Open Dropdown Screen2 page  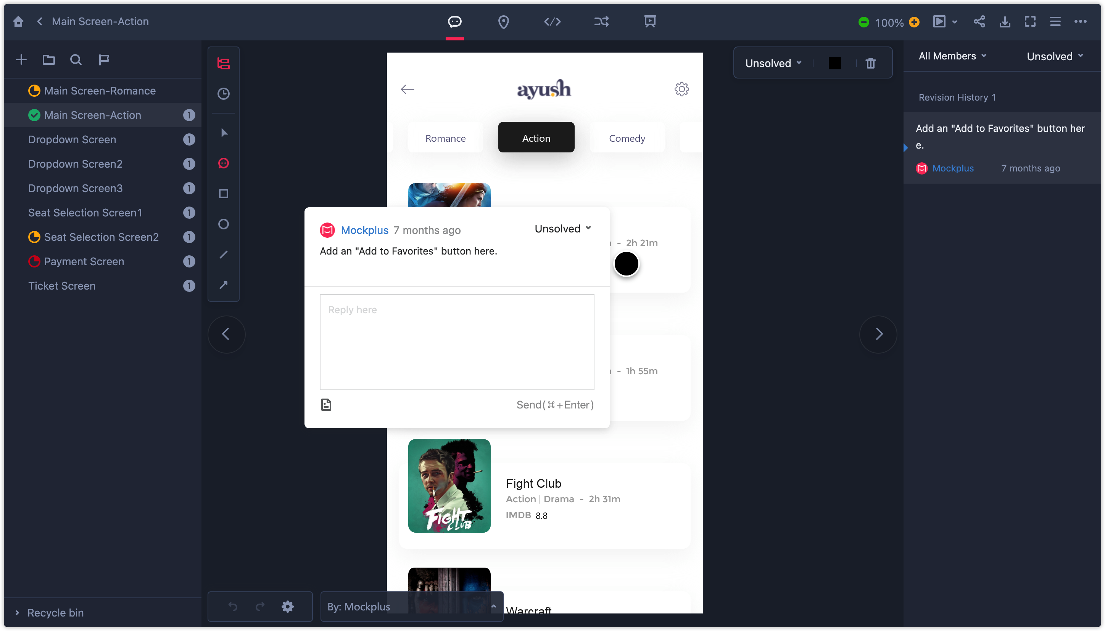click(103, 164)
